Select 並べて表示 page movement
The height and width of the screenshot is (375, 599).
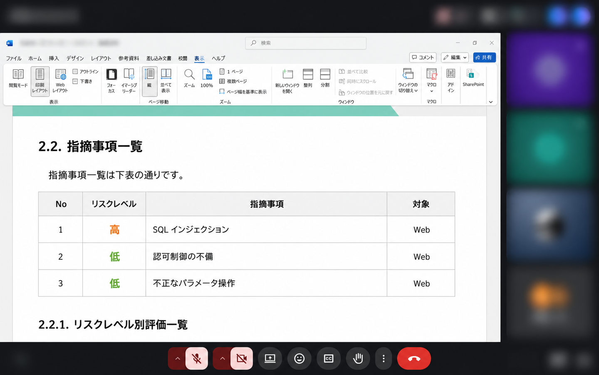point(166,81)
